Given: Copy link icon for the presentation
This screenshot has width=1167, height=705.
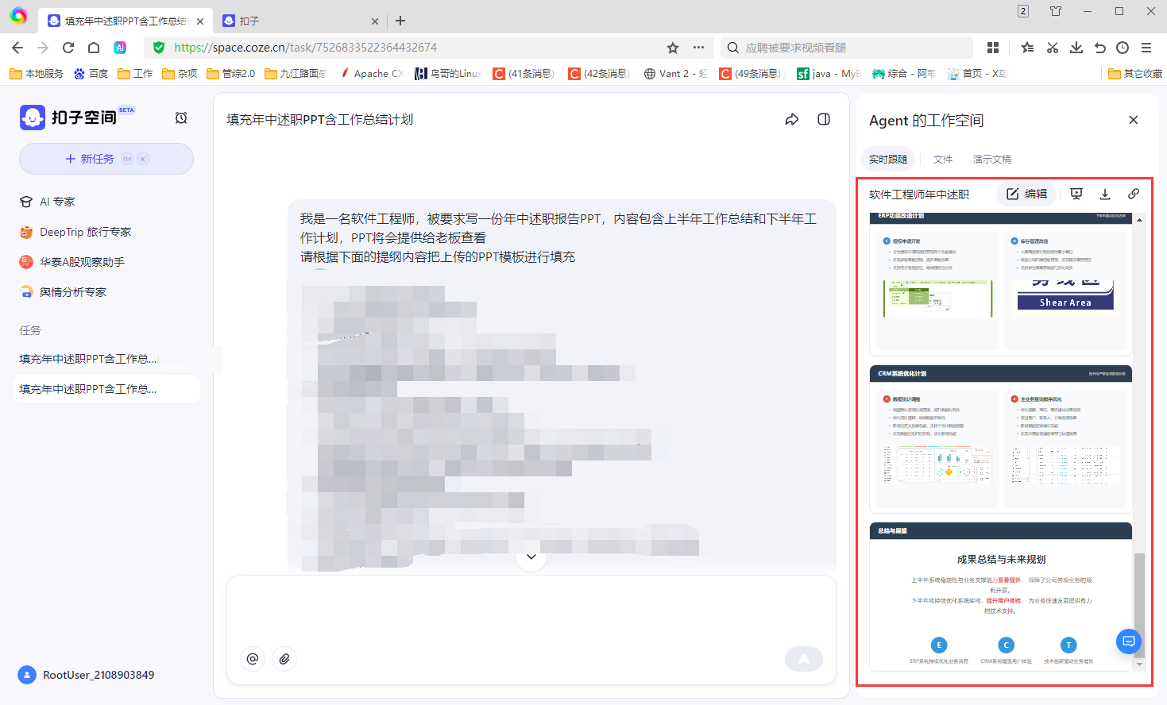Looking at the screenshot, I should click(1134, 194).
